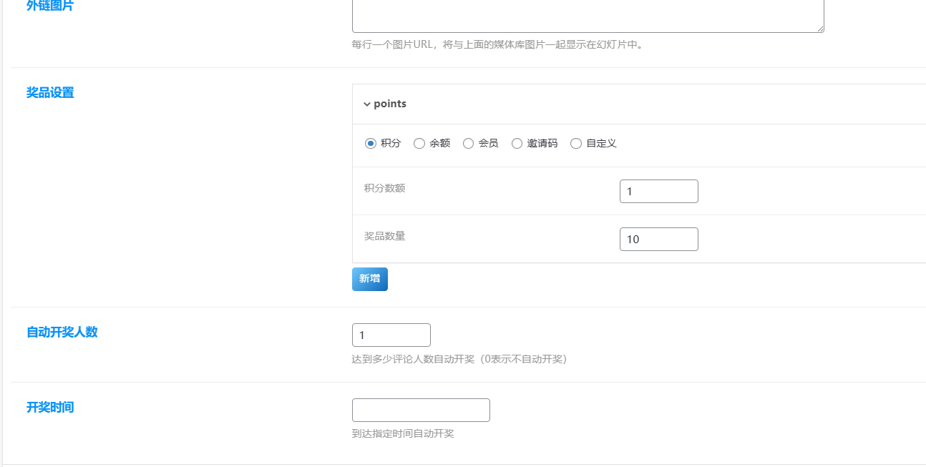This screenshot has width=926, height=467.
Task: Click the 外链图片 section label
Action: 50,6
